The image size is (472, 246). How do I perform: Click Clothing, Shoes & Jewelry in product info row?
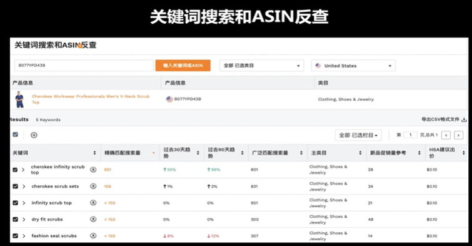346,99
